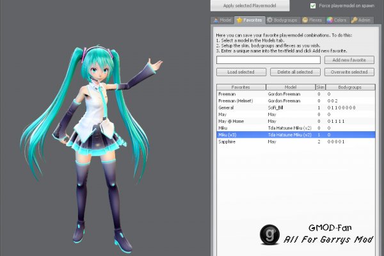Viewport: 384px width, 256px height.
Task: Open the Flexes tab
Action: point(312,20)
